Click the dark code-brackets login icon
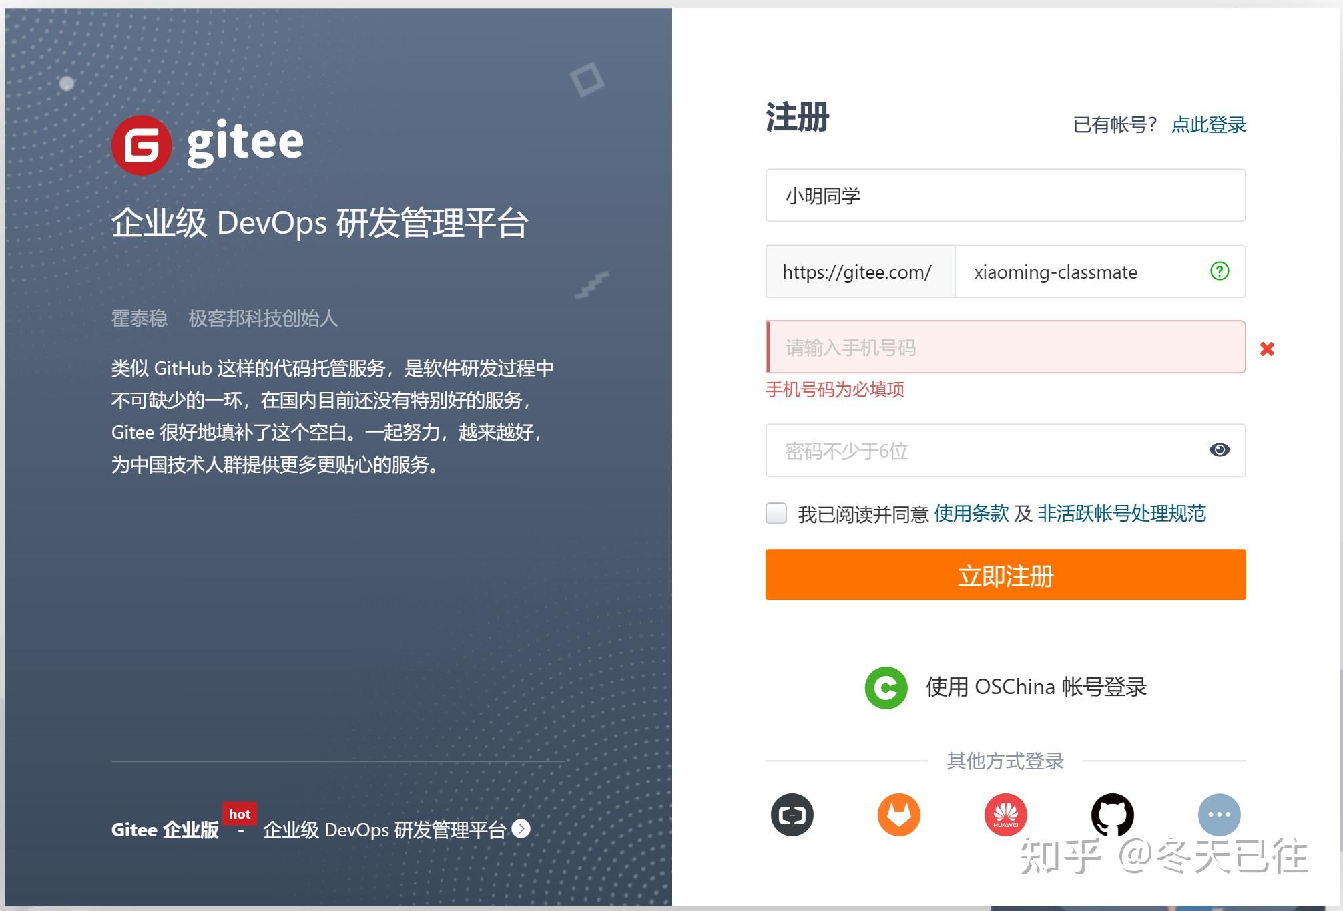The image size is (1343, 911). (x=792, y=815)
